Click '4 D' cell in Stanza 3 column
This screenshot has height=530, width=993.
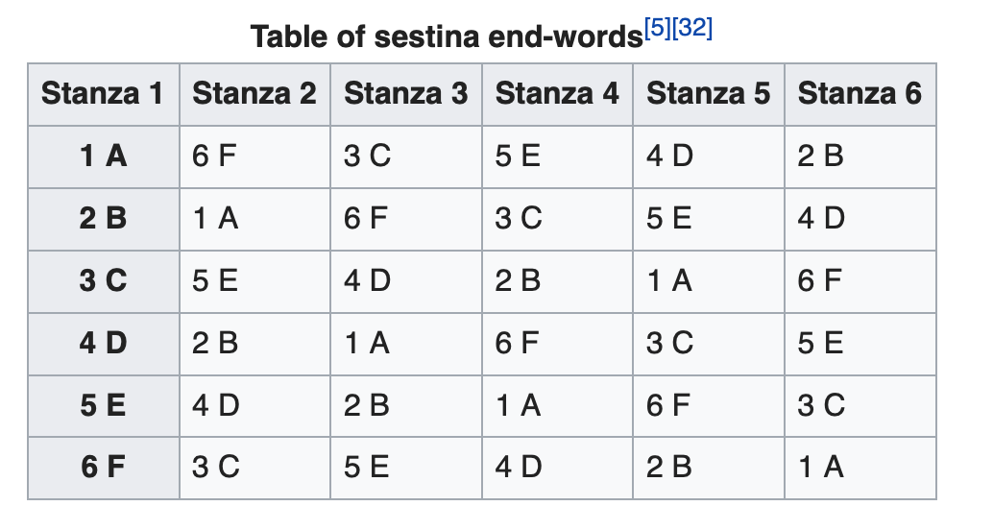point(368,280)
